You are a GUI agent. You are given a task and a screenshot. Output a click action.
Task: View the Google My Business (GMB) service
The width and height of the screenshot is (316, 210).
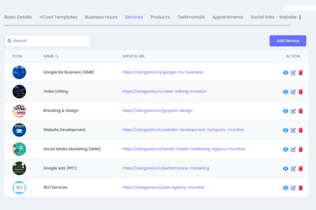click(285, 72)
